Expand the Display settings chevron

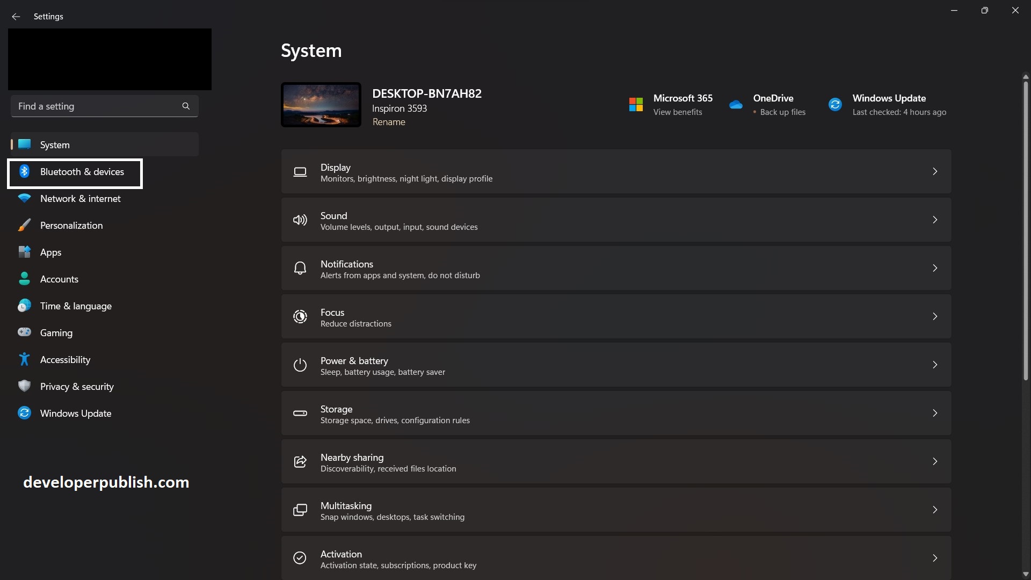934,171
